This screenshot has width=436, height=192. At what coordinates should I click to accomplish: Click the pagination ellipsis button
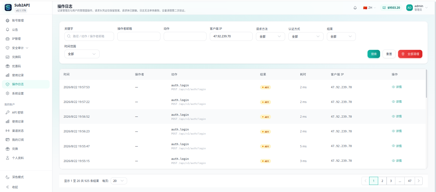coord(400,181)
